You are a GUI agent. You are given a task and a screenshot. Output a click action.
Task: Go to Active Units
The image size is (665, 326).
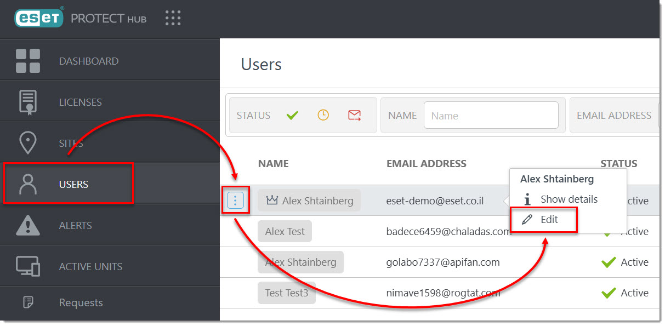click(110, 266)
